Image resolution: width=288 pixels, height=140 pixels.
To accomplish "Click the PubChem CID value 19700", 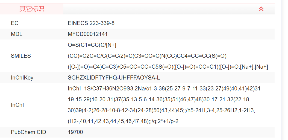I will [75, 132].
